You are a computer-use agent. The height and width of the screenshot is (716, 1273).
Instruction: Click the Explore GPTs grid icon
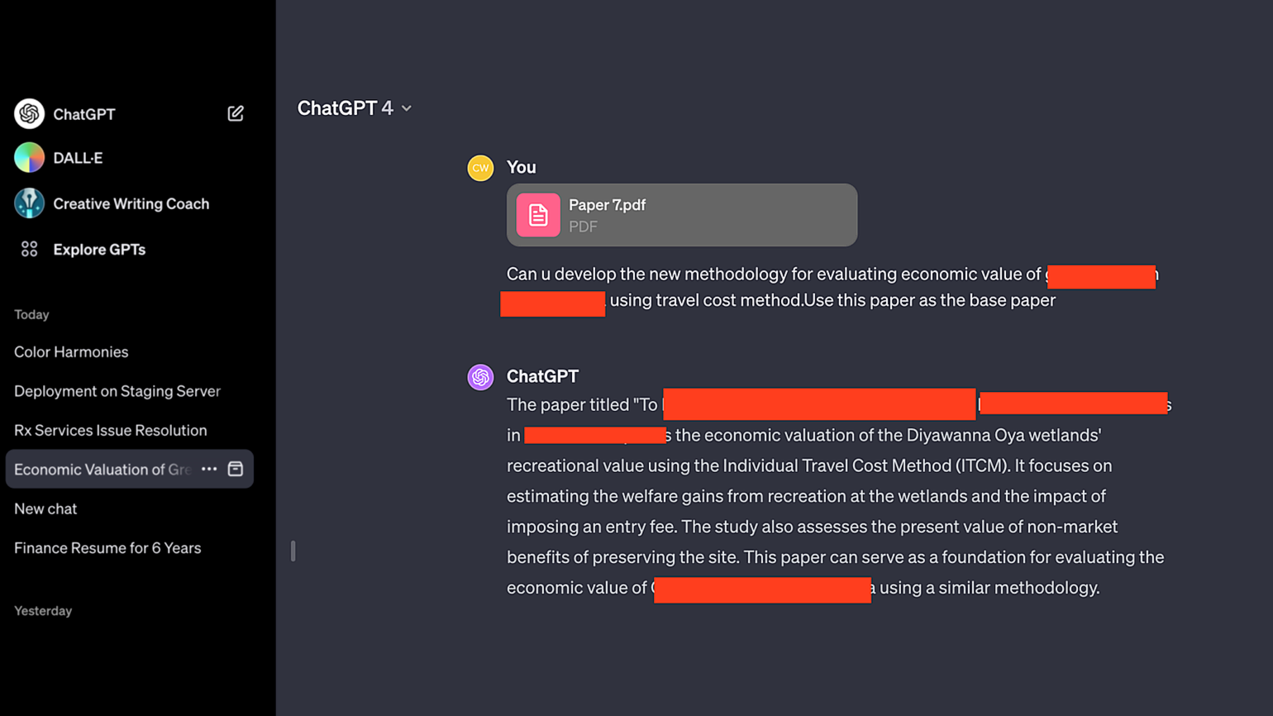30,249
